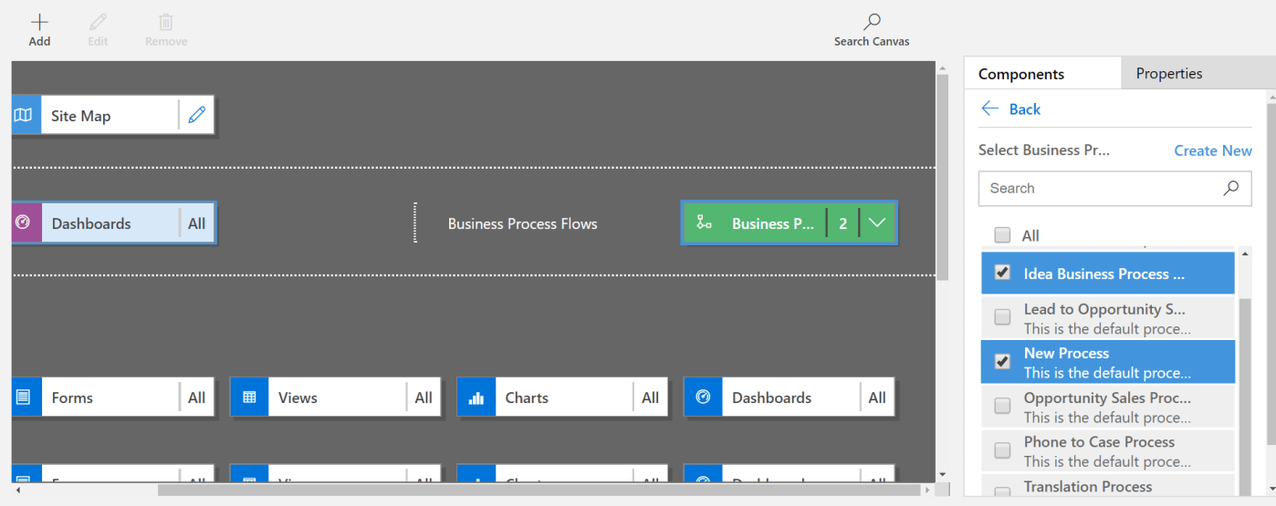1276x506 pixels.
Task: Uncheck the New Process checkbox
Action: coord(1002,362)
